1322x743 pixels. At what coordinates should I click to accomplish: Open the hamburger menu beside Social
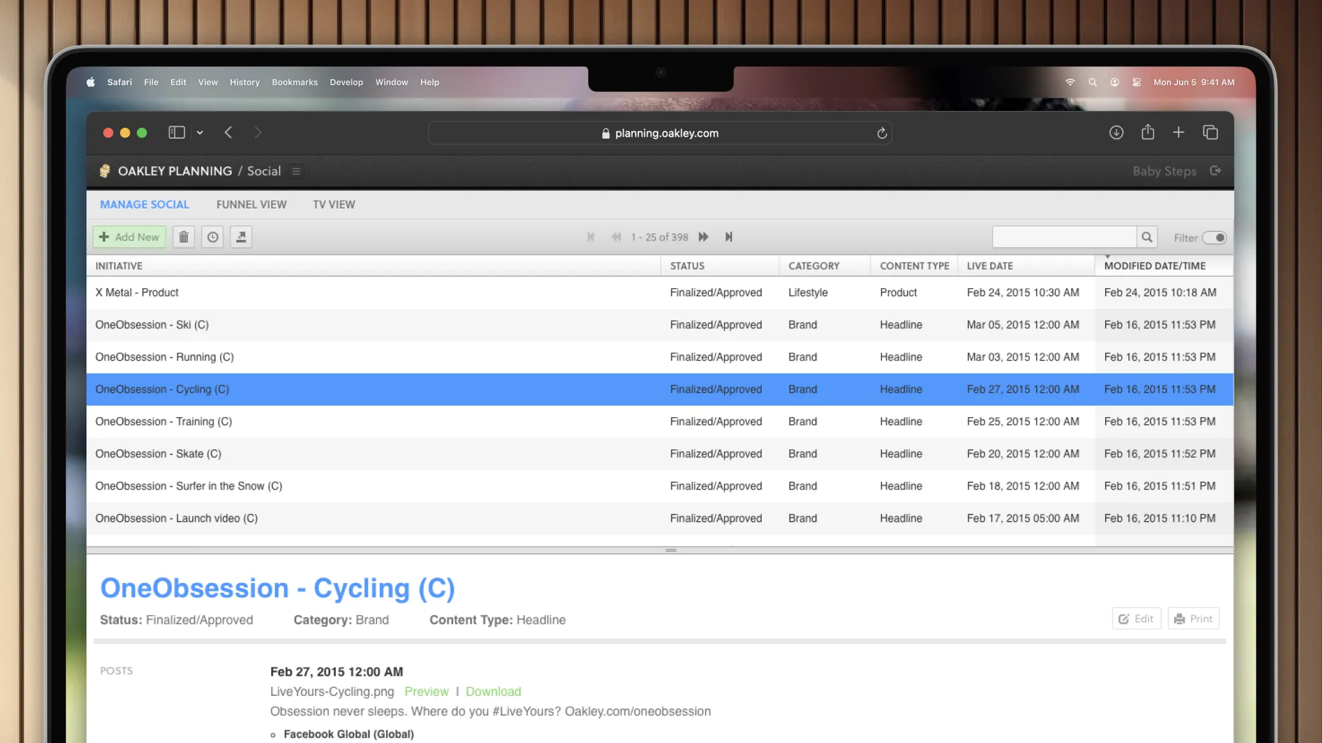[296, 171]
